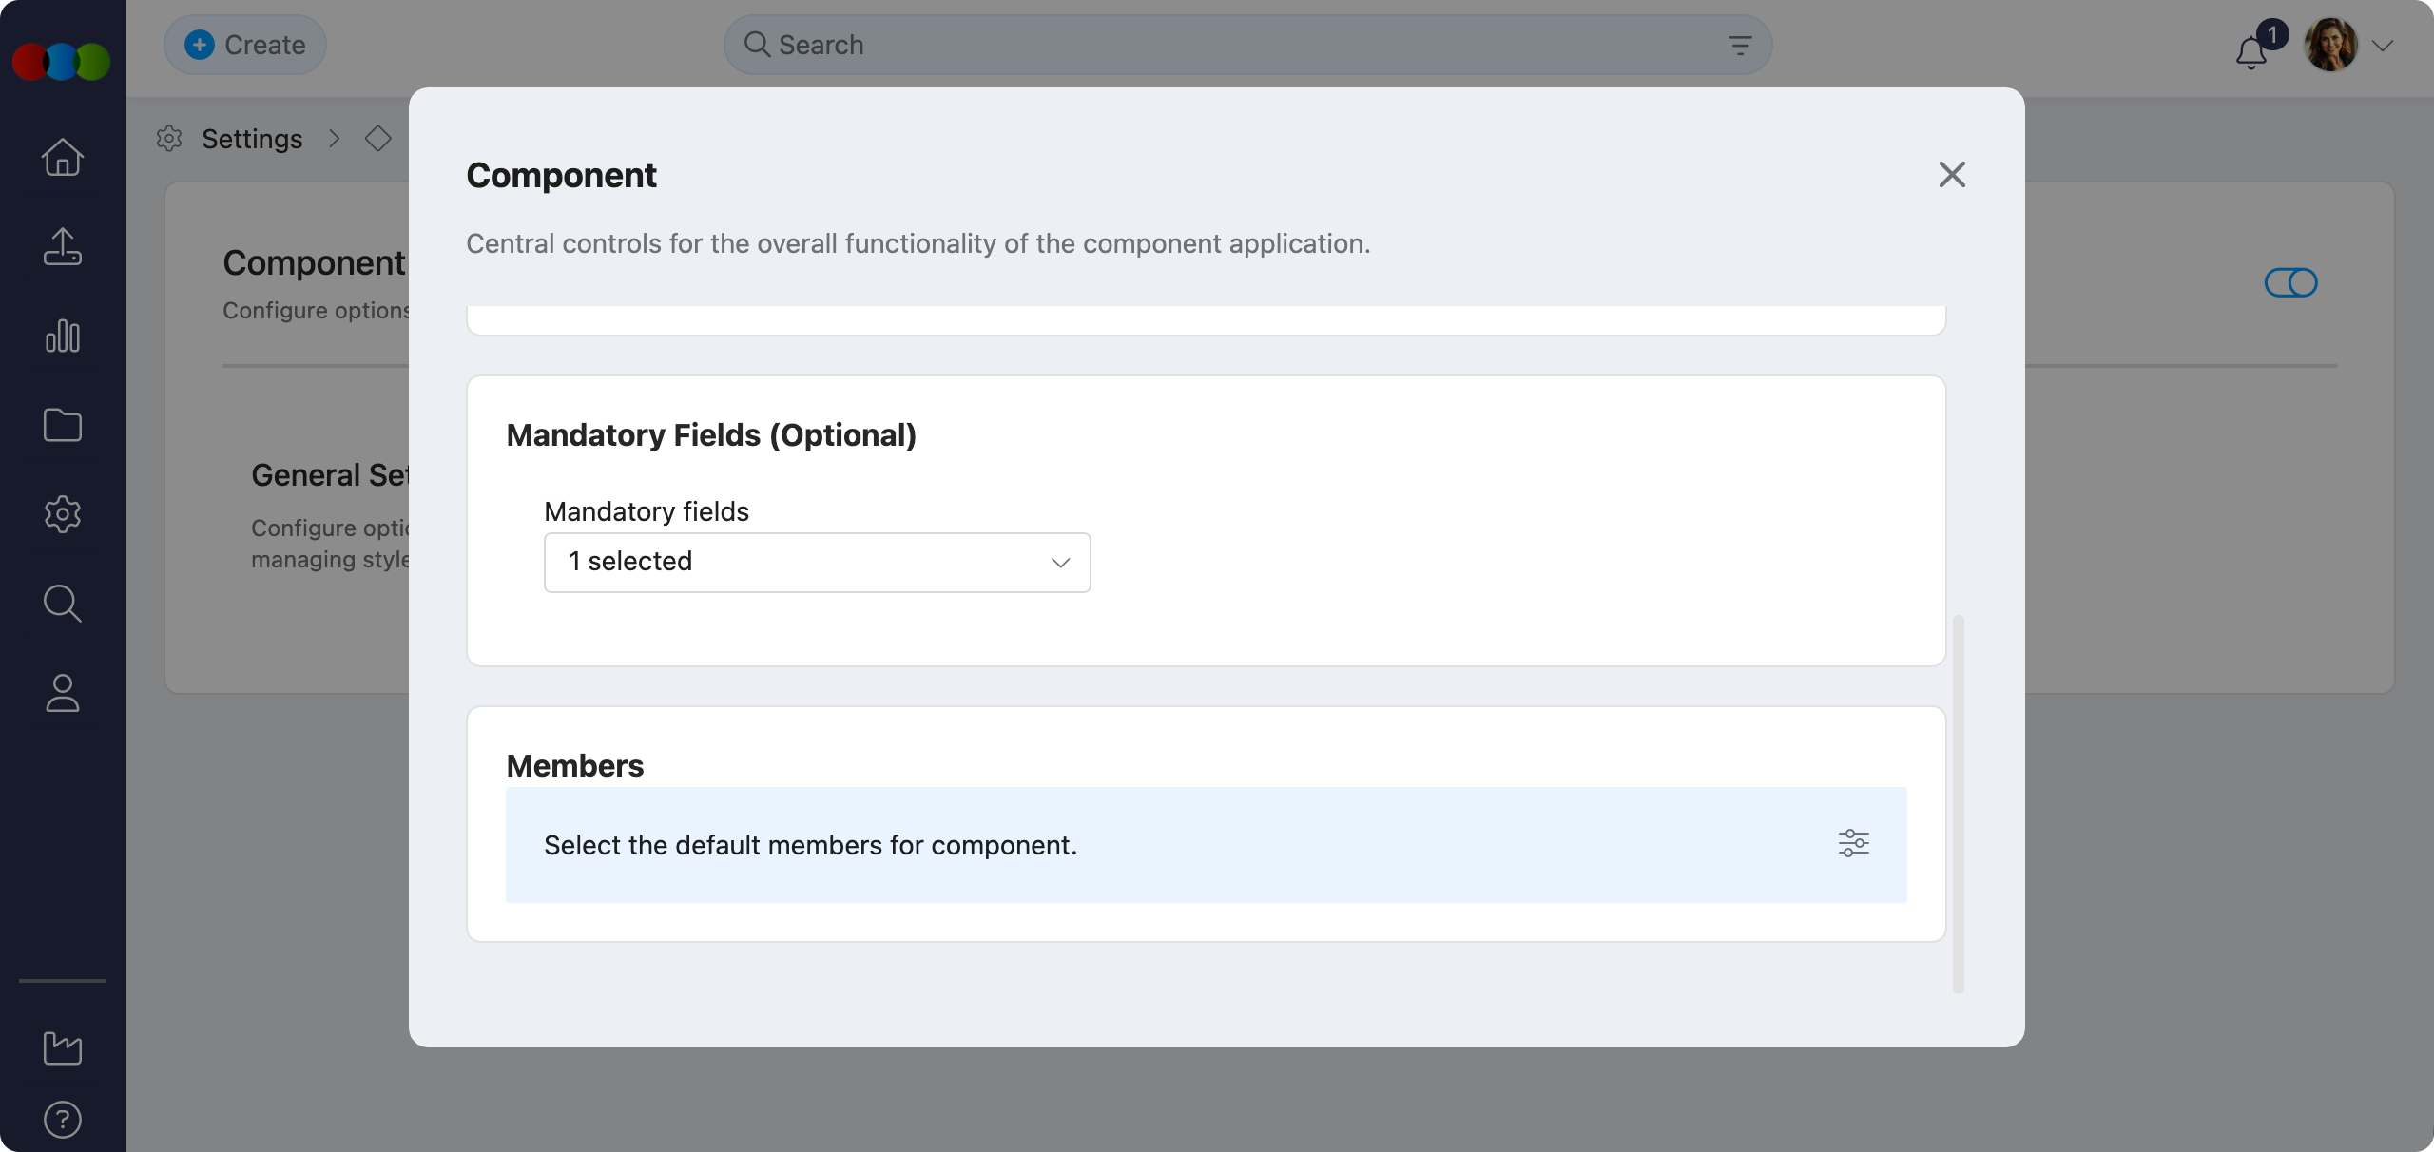This screenshot has height=1152, width=2434.
Task: Open the user profile icon in sidebar
Action: [63, 693]
